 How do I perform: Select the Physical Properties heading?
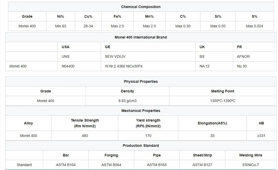(x=141, y=81)
